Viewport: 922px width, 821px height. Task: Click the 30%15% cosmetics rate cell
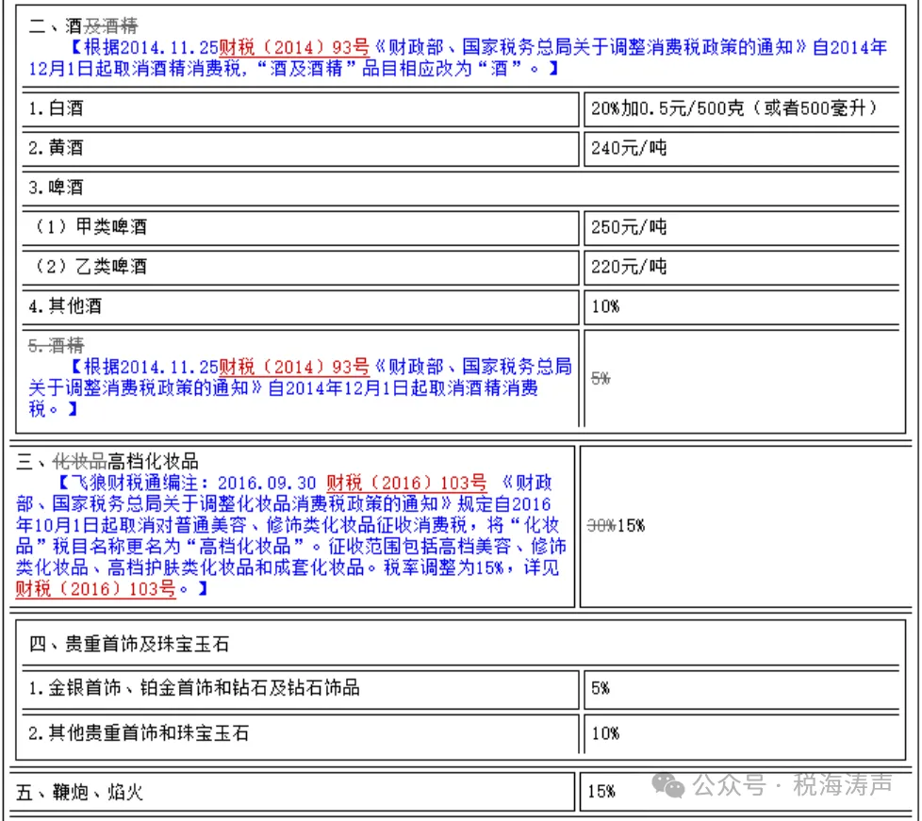617,525
